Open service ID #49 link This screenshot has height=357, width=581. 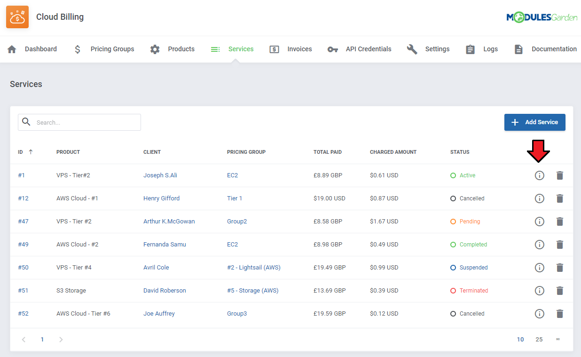(x=23, y=245)
